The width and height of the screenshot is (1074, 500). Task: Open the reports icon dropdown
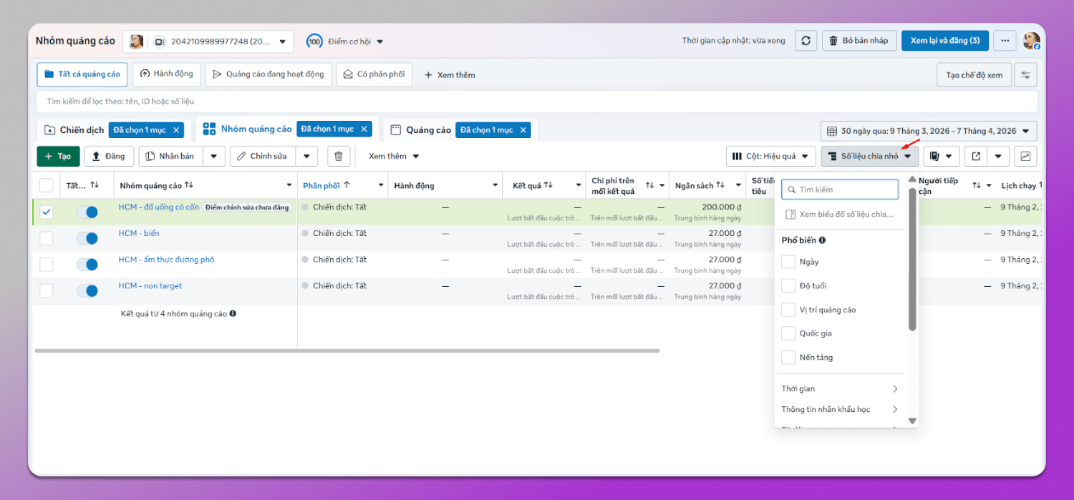click(x=941, y=156)
